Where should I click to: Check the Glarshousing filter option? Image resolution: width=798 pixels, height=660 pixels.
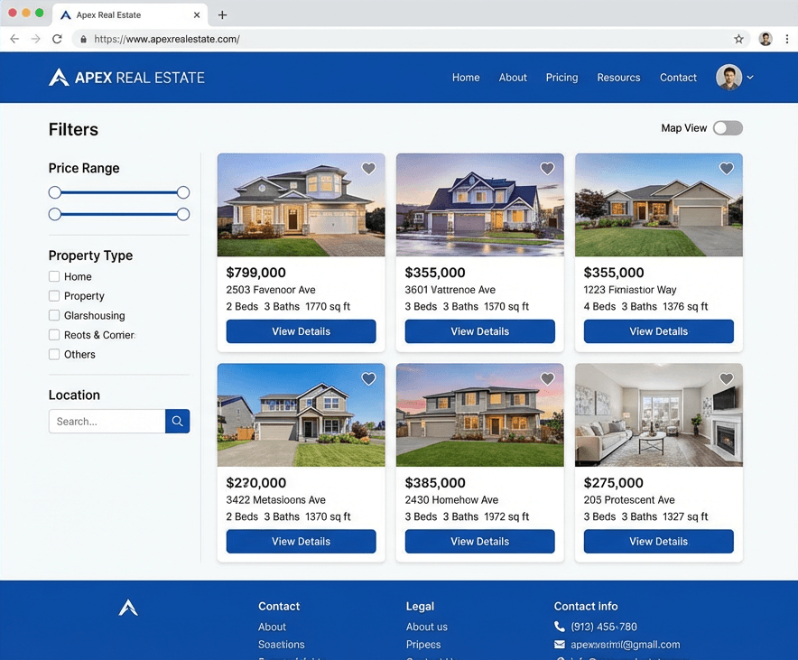53,315
